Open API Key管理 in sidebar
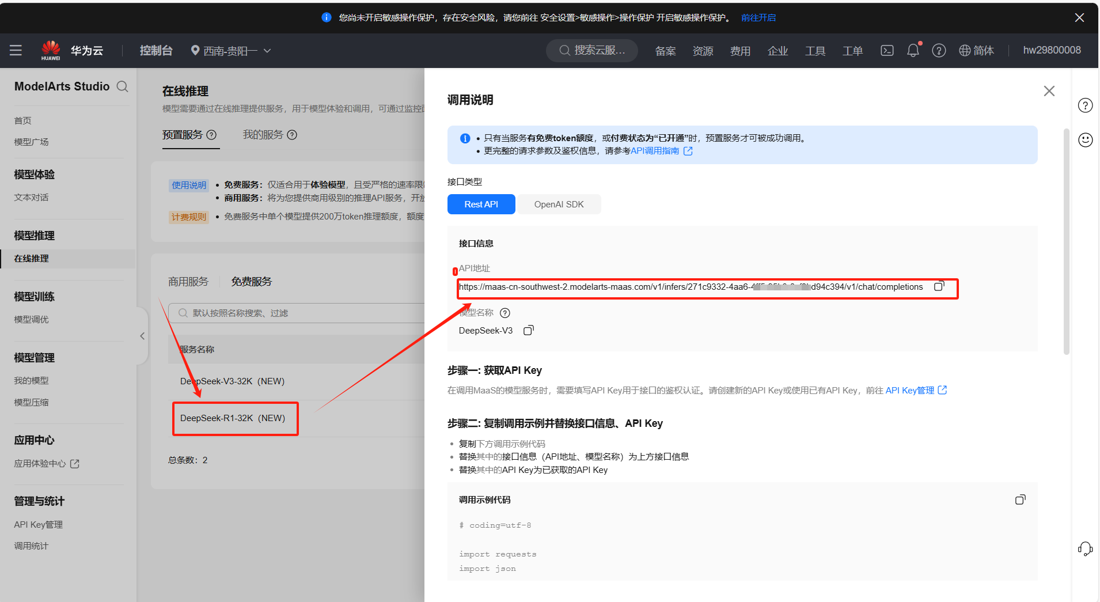The width and height of the screenshot is (1100, 602). point(39,524)
